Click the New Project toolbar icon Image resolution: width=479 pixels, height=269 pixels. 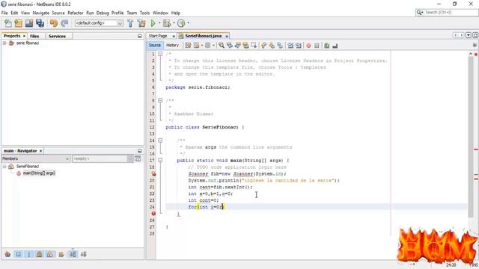tap(18, 23)
